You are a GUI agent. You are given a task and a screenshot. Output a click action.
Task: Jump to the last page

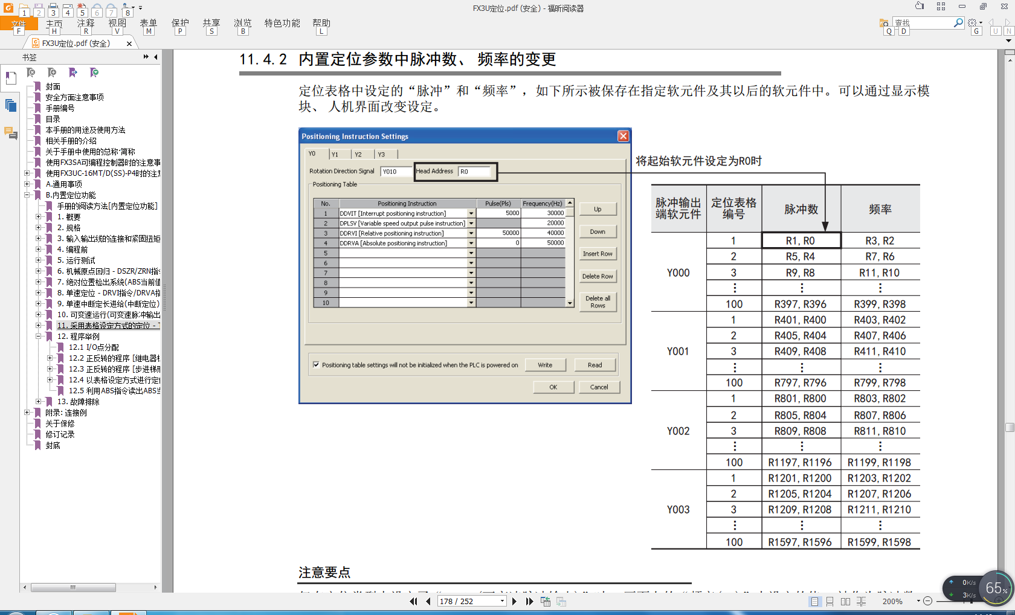529,601
